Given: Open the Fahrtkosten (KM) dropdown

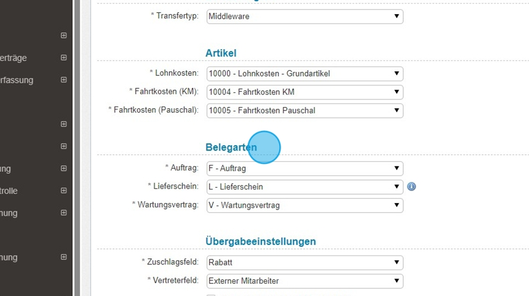Looking at the screenshot, I should [304, 92].
